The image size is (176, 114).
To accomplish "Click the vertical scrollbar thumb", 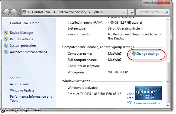I will tap(168, 82).
